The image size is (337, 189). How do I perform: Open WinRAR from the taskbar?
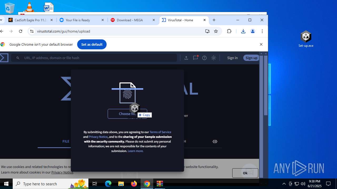[160, 184]
